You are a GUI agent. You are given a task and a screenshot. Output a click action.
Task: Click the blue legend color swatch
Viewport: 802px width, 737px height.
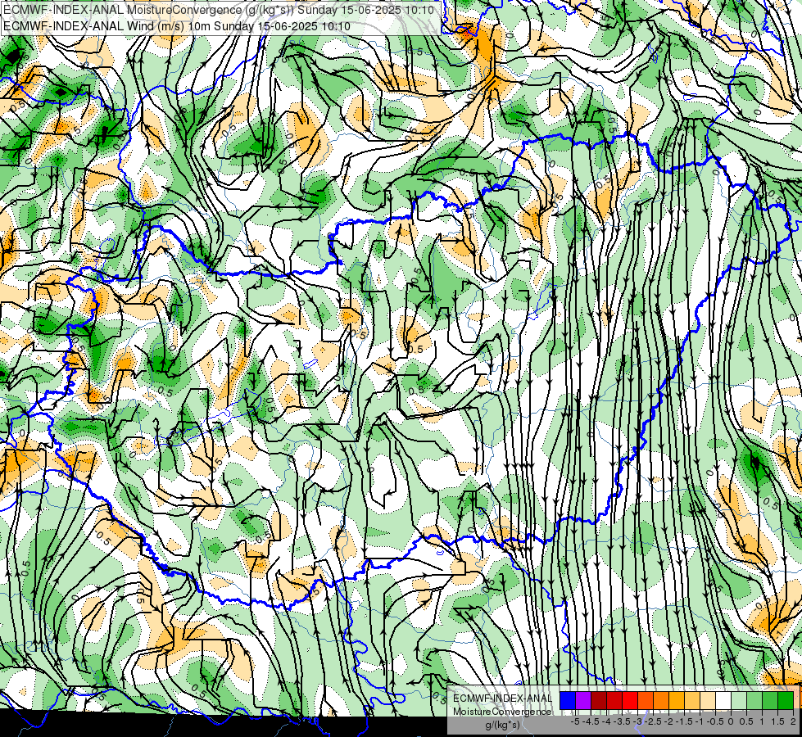(568, 700)
